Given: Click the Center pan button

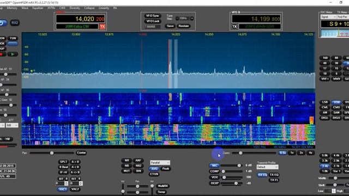Looking at the screenshot, I should (x=81, y=152).
